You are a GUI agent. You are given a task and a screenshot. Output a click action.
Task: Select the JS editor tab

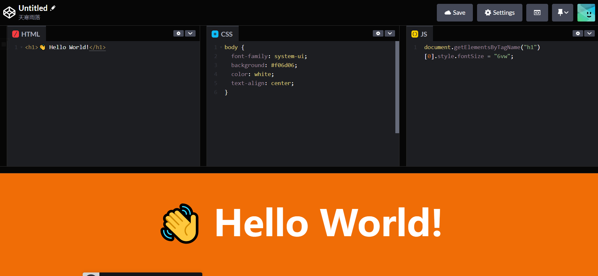(x=419, y=34)
